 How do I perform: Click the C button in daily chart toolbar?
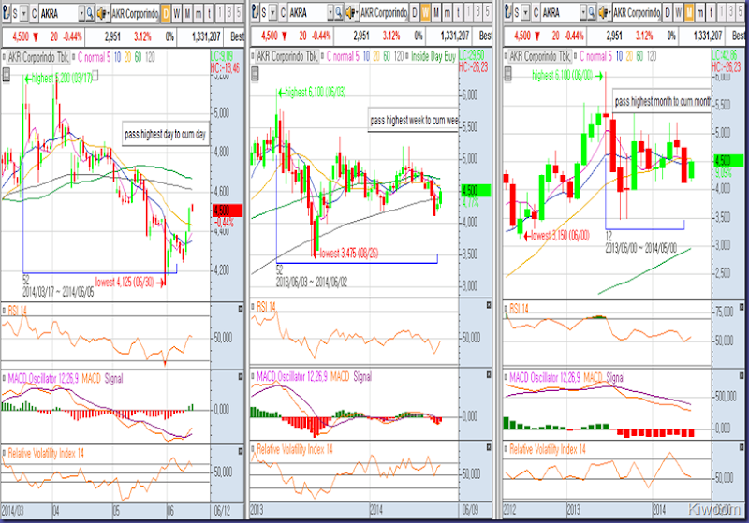pyautogui.click(x=34, y=13)
